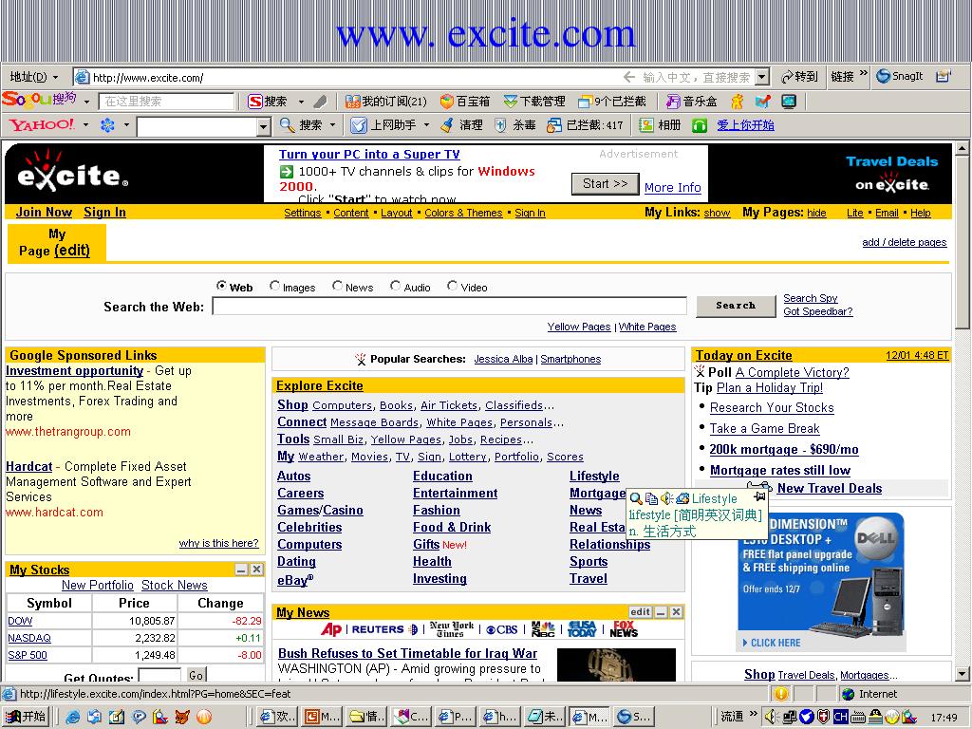Screen dimensions: 972x729
Task: Click the 9个已拦截 popup blocker item
Action: tap(612, 101)
